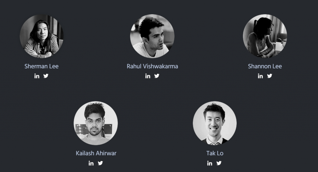The image size is (318, 172).
Task: Select Tak Lo's profile photo
Action: pyautogui.click(x=215, y=123)
